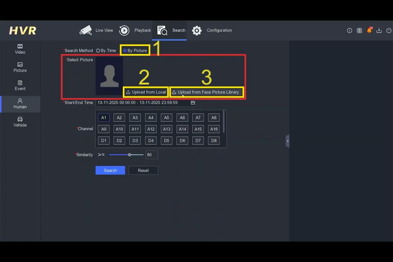Open the Configuration tab
The width and height of the screenshot is (393, 262).
point(212,30)
